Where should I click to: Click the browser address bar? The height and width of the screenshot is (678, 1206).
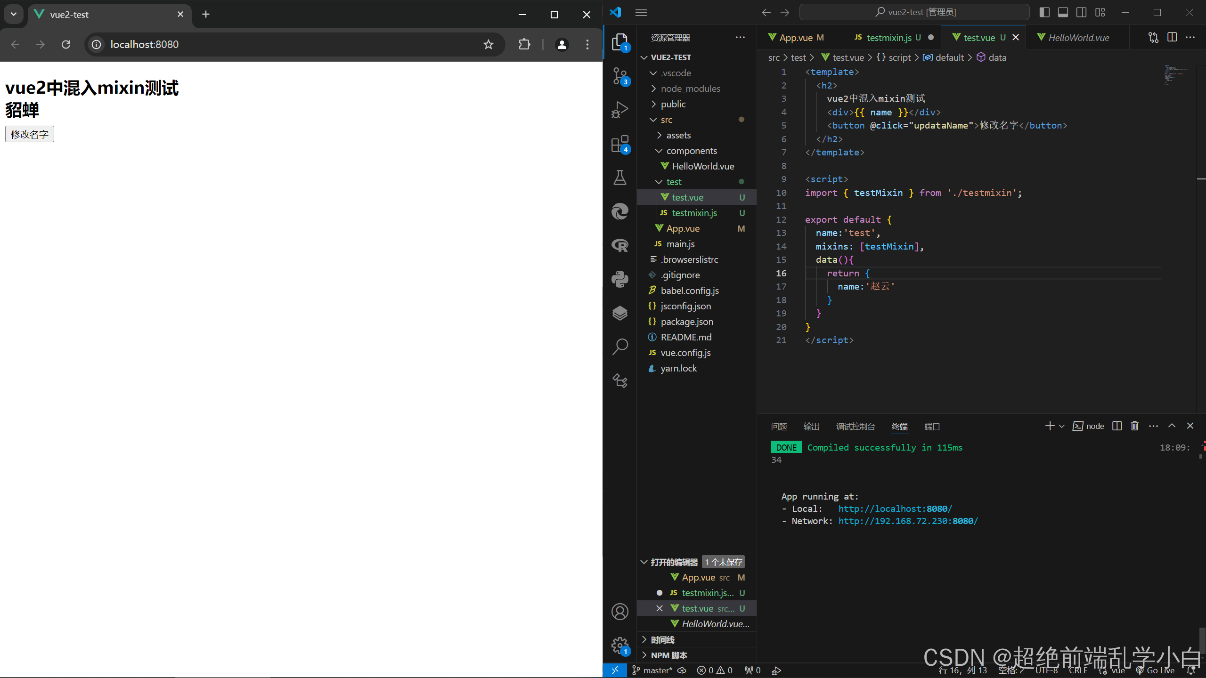click(283, 44)
